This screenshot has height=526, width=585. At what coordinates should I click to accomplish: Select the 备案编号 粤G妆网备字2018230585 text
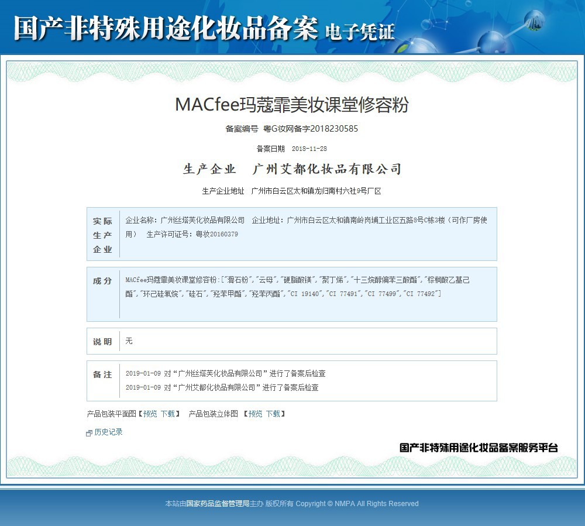tap(292, 129)
